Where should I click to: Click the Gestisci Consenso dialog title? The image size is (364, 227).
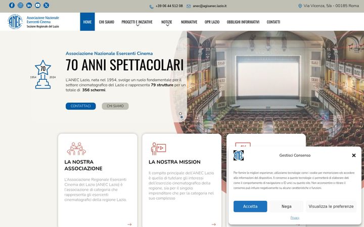click(x=295, y=155)
